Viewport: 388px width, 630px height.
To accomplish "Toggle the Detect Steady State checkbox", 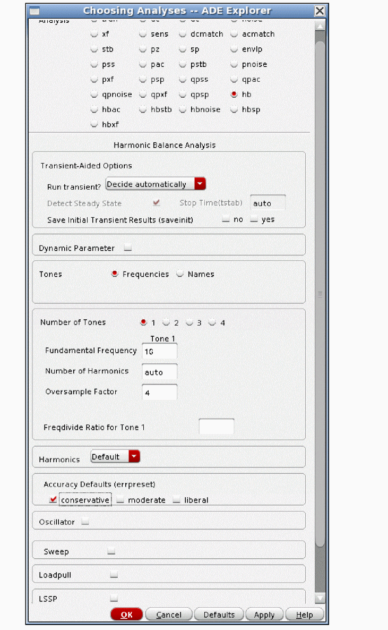I will click(x=156, y=202).
